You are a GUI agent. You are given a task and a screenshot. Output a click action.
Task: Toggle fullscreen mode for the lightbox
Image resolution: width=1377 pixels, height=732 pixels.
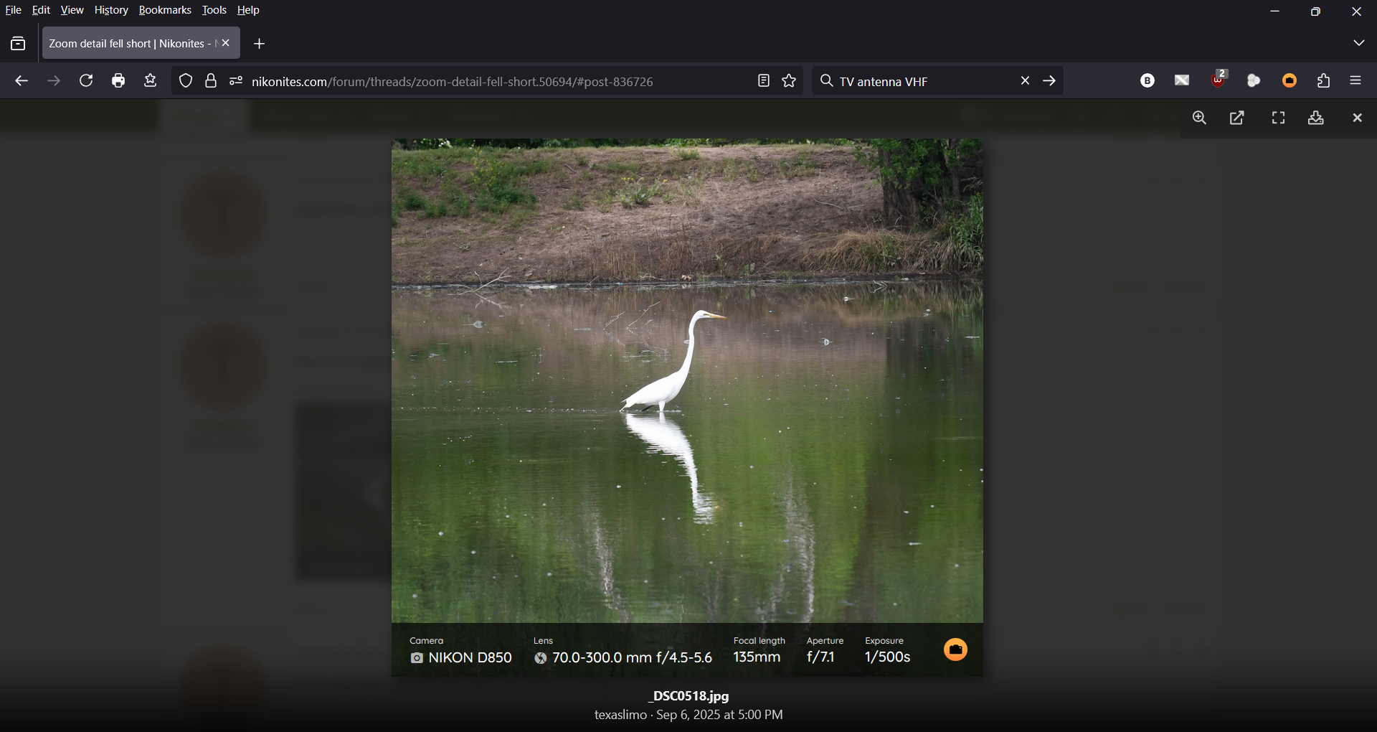(1278, 118)
